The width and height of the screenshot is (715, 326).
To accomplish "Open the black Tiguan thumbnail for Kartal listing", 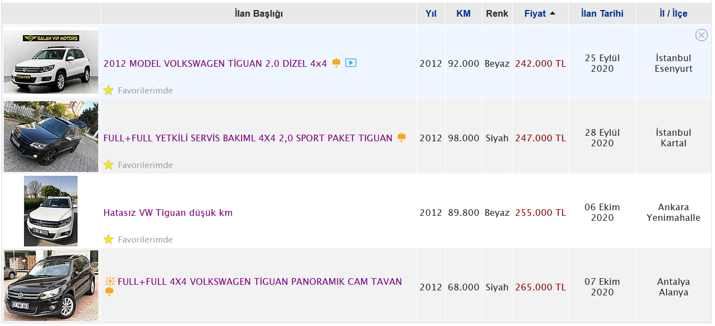I will click(51, 136).
